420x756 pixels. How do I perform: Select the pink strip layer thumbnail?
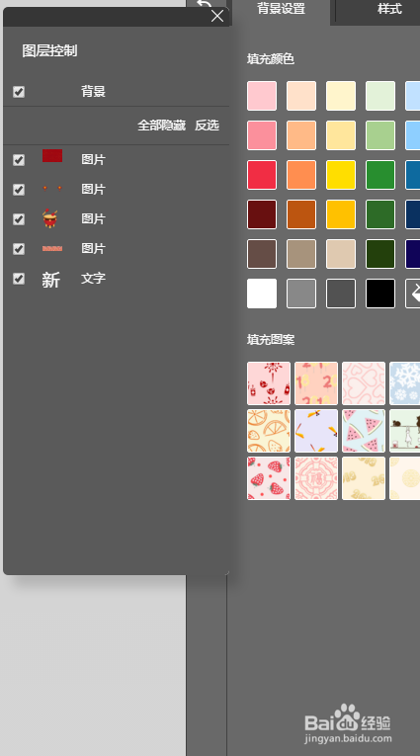pos(52,248)
